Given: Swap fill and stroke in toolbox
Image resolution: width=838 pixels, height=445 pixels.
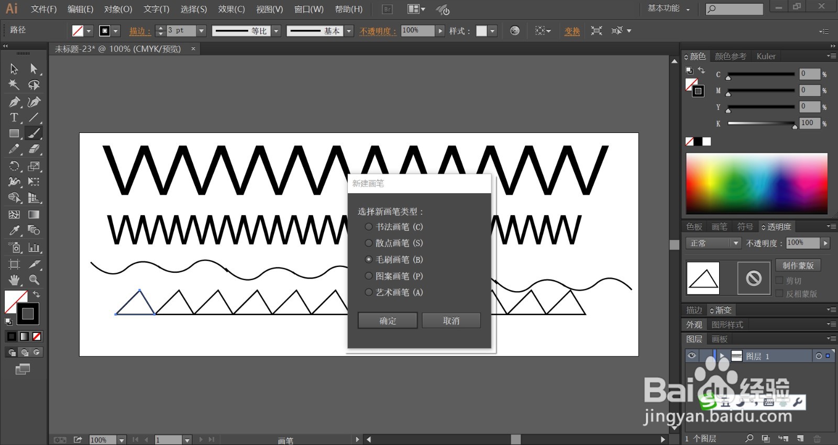Looking at the screenshot, I should tap(37, 294).
